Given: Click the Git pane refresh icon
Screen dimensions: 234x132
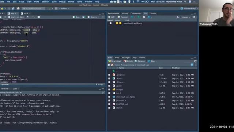Looking at the screenshot, I should pyautogui.click(x=194, y=17).
